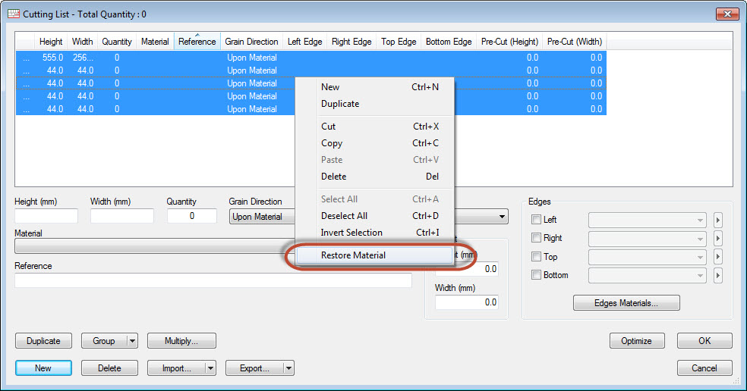Click the Duplicate button at the bottom
Screen dimensions: 747x391
point(43,340)
